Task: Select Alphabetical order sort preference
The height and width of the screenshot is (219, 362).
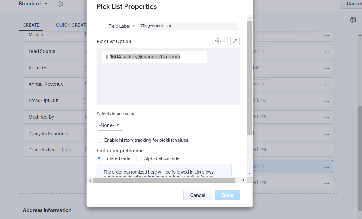Action: tap(139, 158)
